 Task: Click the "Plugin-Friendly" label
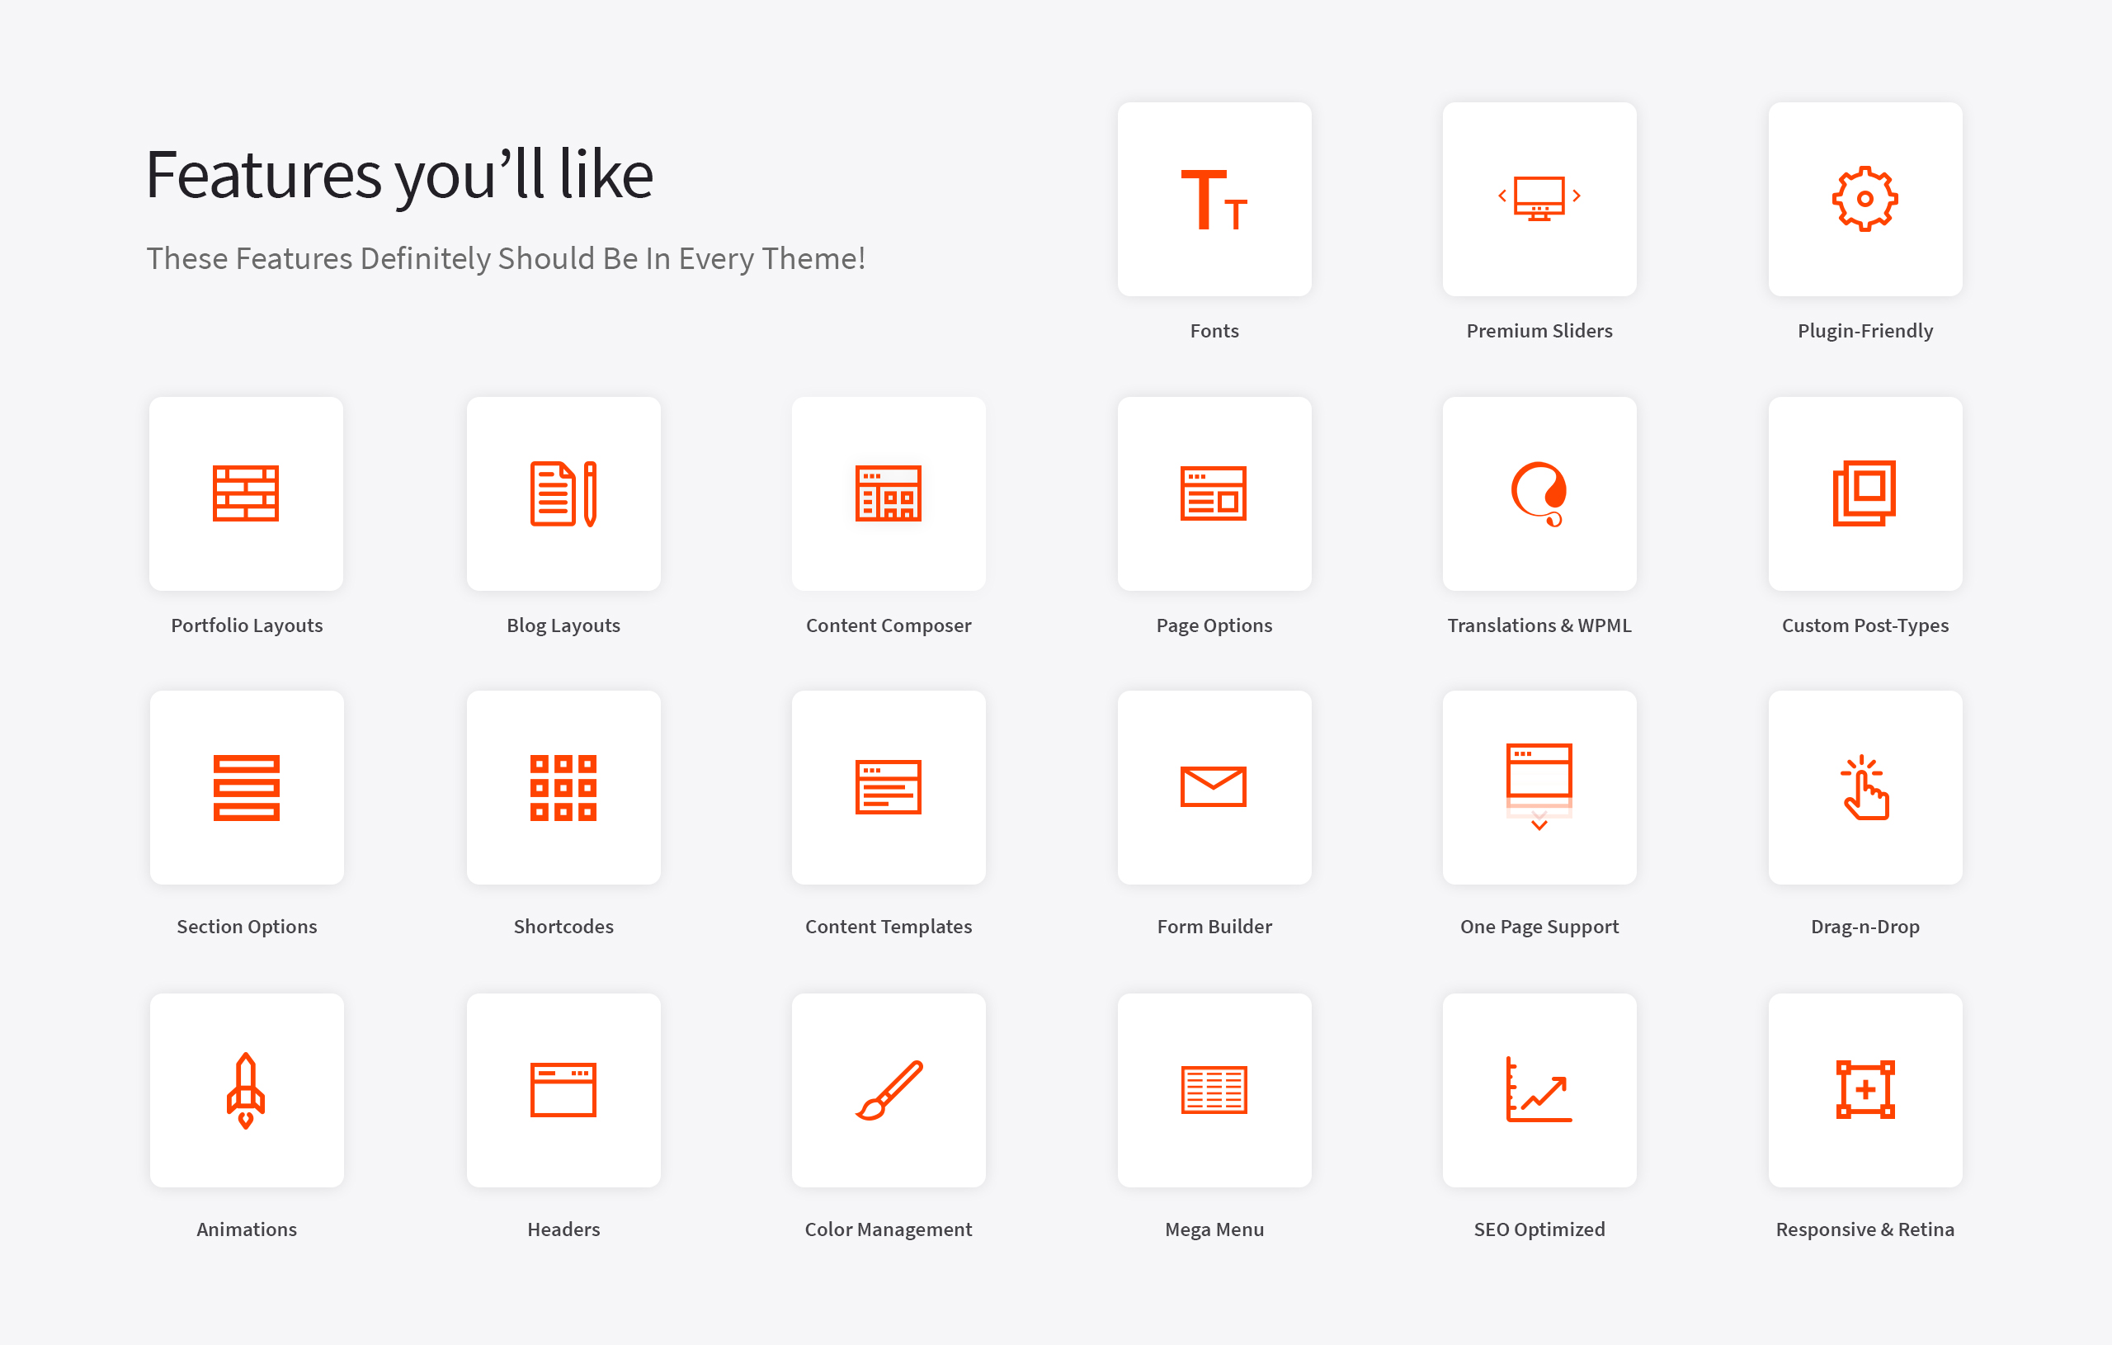point(1864,331)
